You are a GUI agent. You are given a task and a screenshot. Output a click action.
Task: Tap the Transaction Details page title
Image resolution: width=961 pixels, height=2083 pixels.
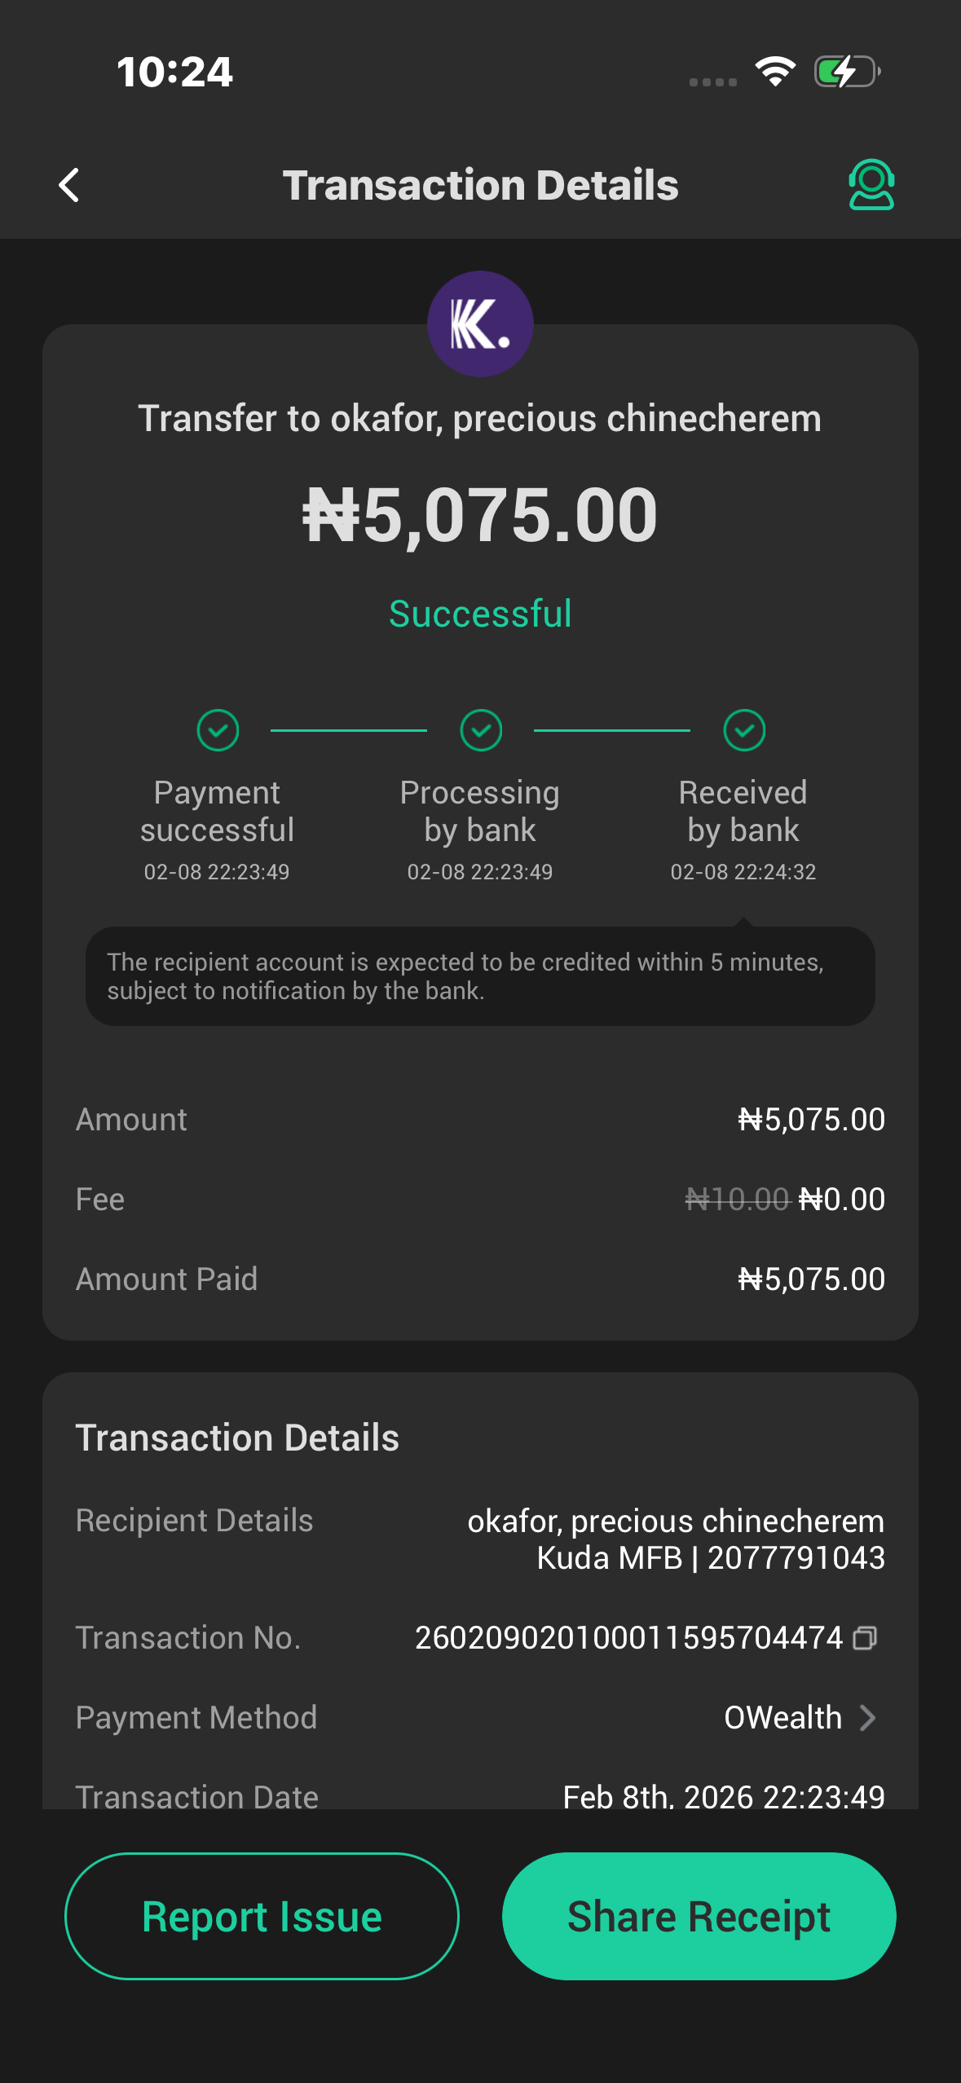(x=480, y=185)
